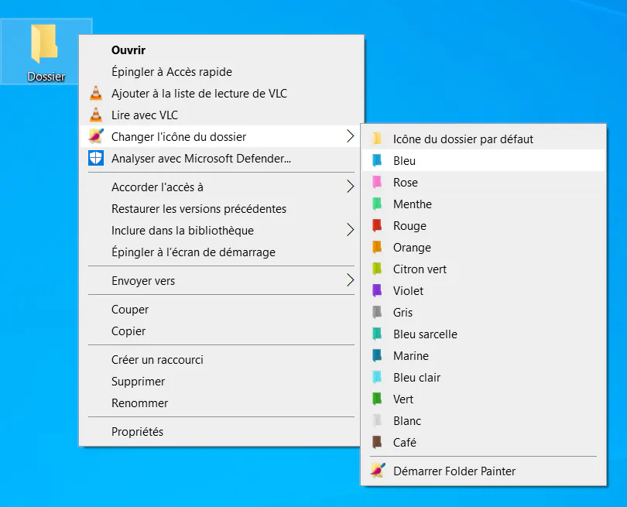Pick the 'Bleu sarcelle' text label
Image resolution: width=627 pixels, height=507 pixels.
[x=425, y=334]
